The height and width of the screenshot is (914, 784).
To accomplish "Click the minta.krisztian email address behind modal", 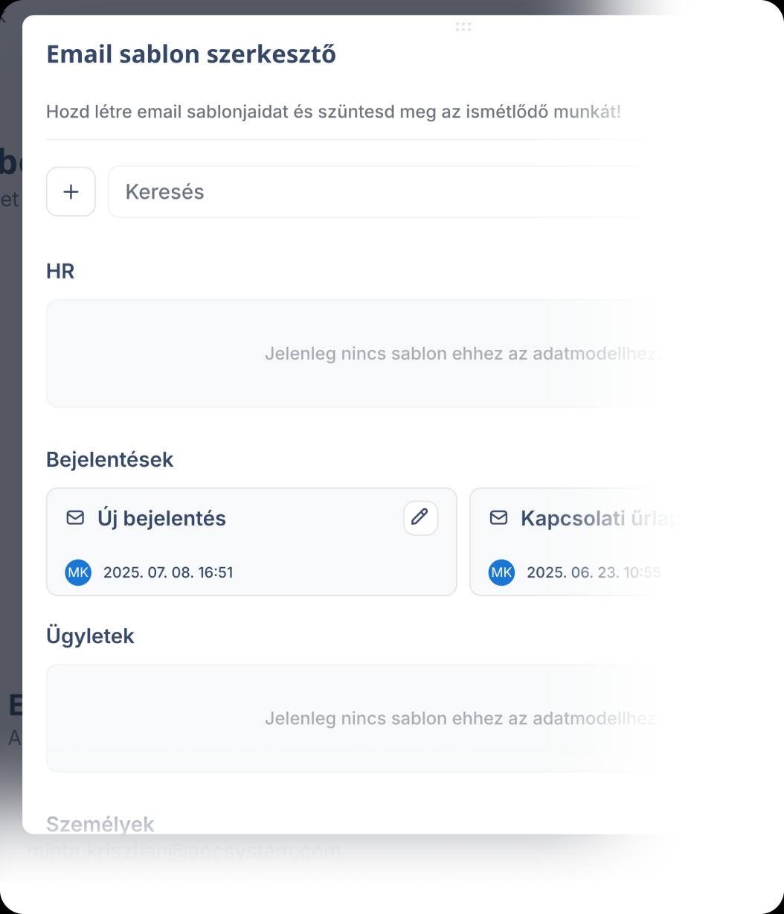I will (184, 851).
